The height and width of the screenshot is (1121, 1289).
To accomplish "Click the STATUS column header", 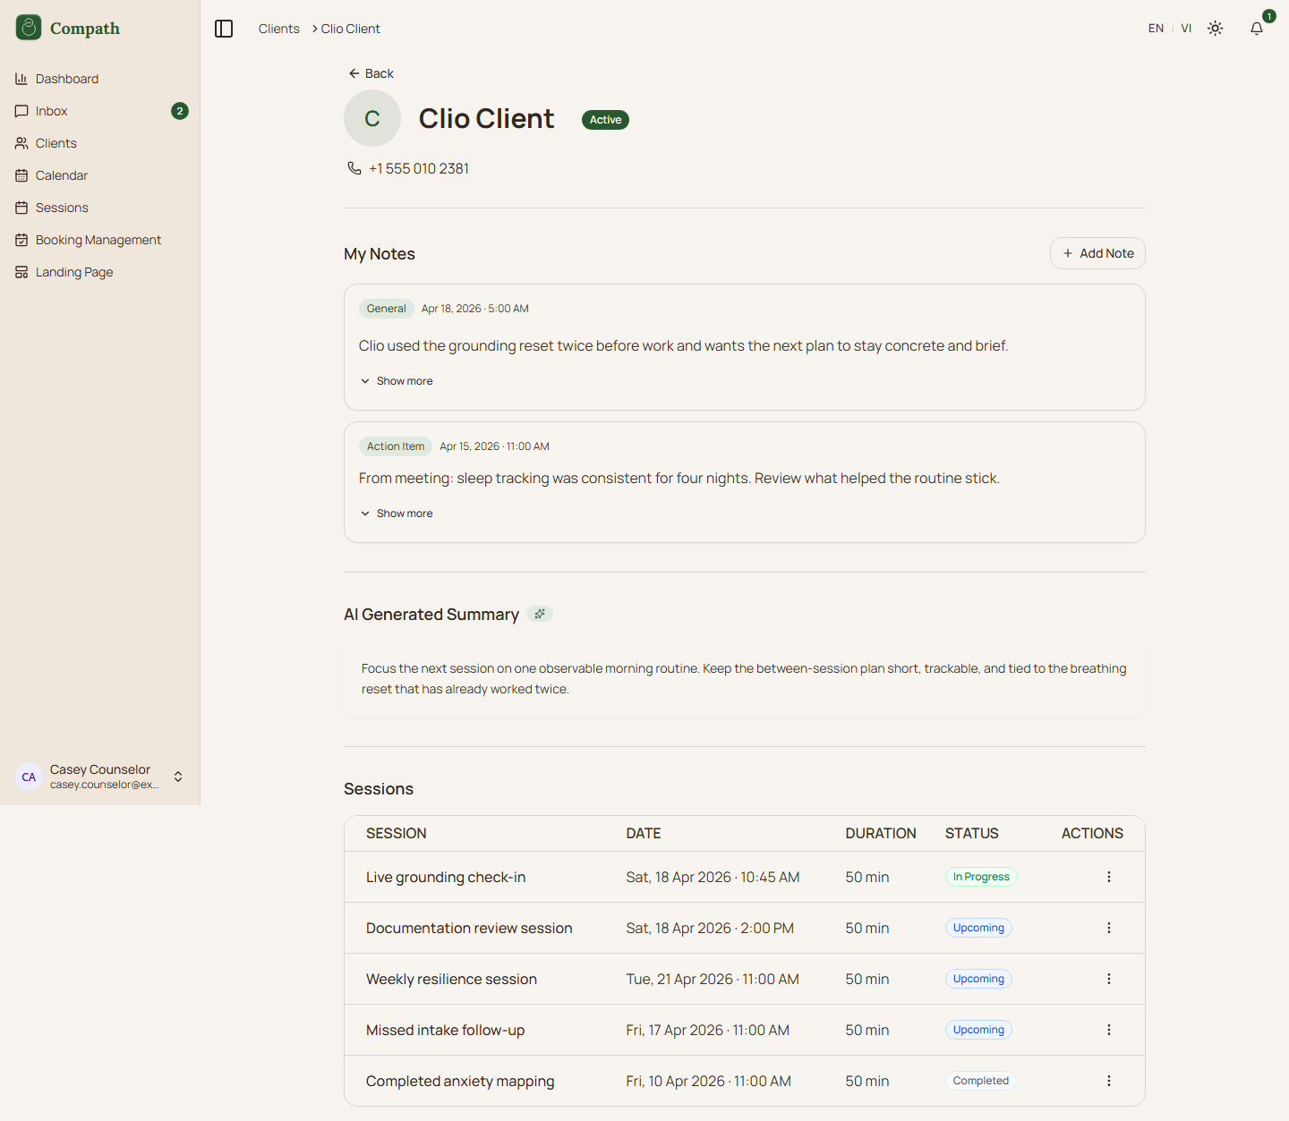I will coord(972,833).
